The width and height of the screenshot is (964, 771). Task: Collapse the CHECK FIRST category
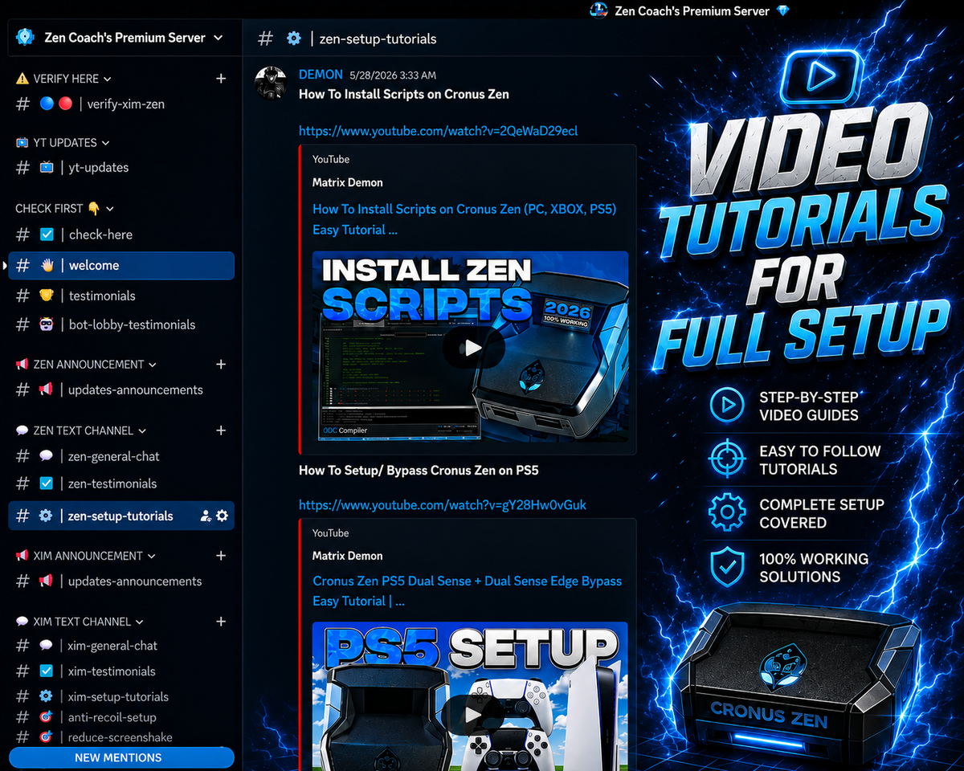pyautogui.click(x=64, y=209)
